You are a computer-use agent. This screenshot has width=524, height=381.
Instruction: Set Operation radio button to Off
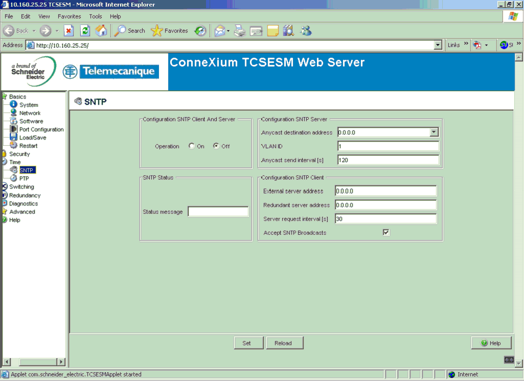coord(216,146)
